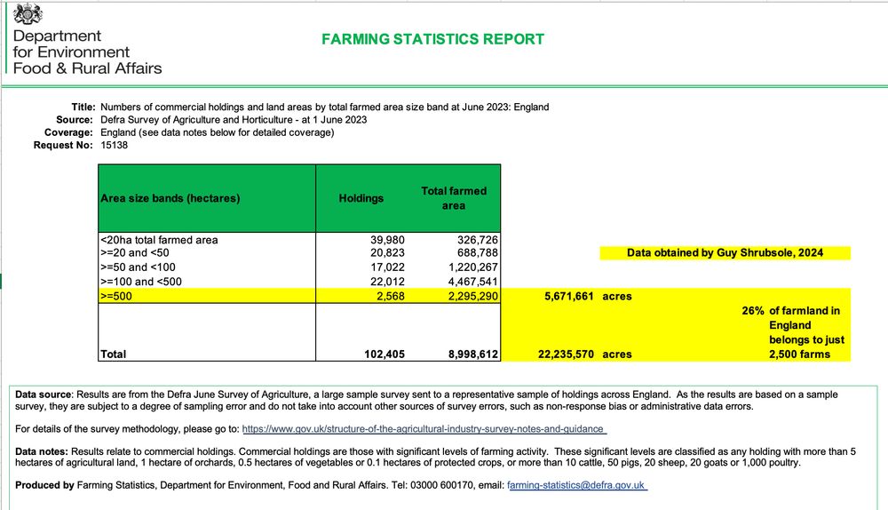Click holdings value 20,823
The width and height of the screenshot is (888, 510).
387,252
